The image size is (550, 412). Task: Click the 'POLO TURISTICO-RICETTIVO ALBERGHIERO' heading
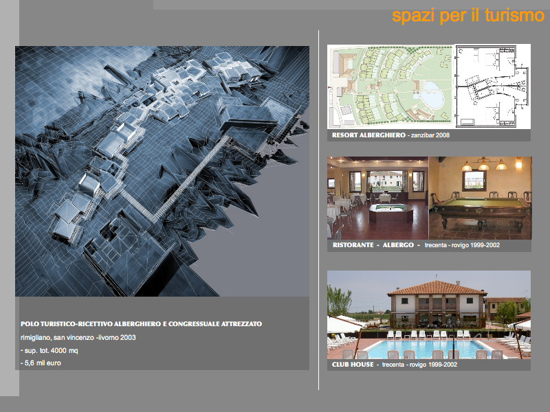[142, 323]
